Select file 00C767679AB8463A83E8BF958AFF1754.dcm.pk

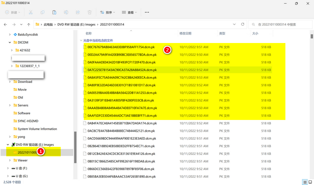(x=121, y=47)
